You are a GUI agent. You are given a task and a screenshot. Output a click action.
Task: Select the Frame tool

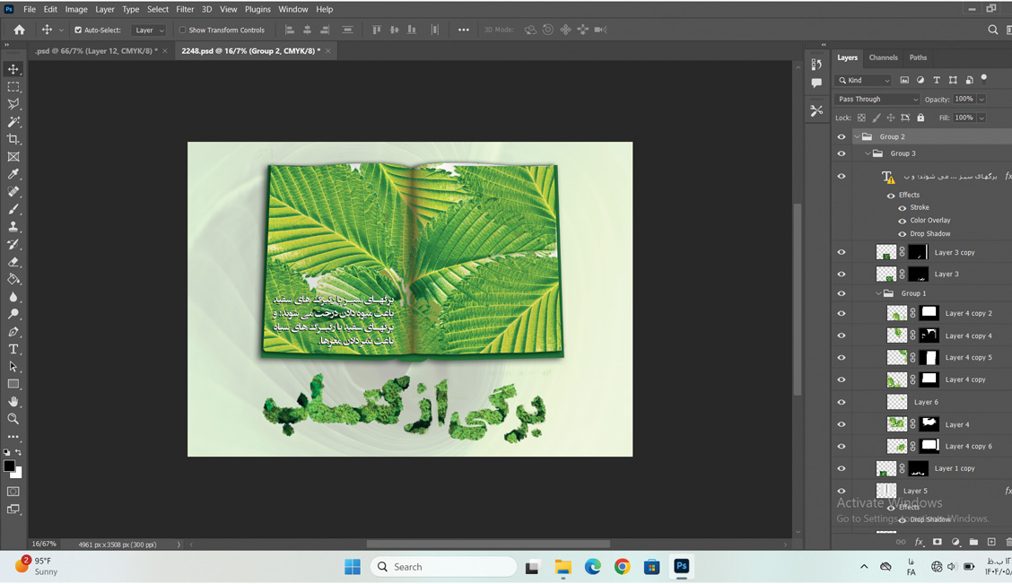coord(13,157)
